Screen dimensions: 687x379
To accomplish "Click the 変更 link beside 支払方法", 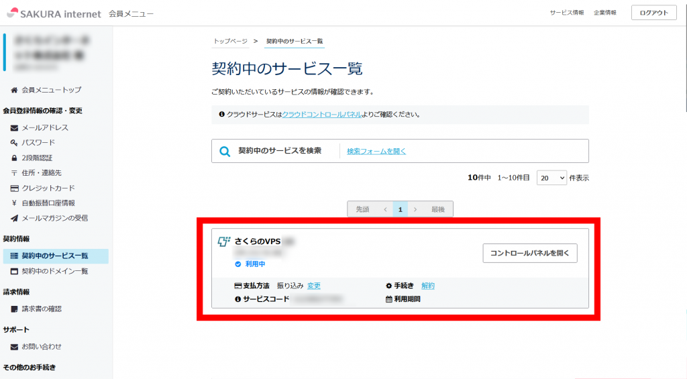I will tap(314, 286).
